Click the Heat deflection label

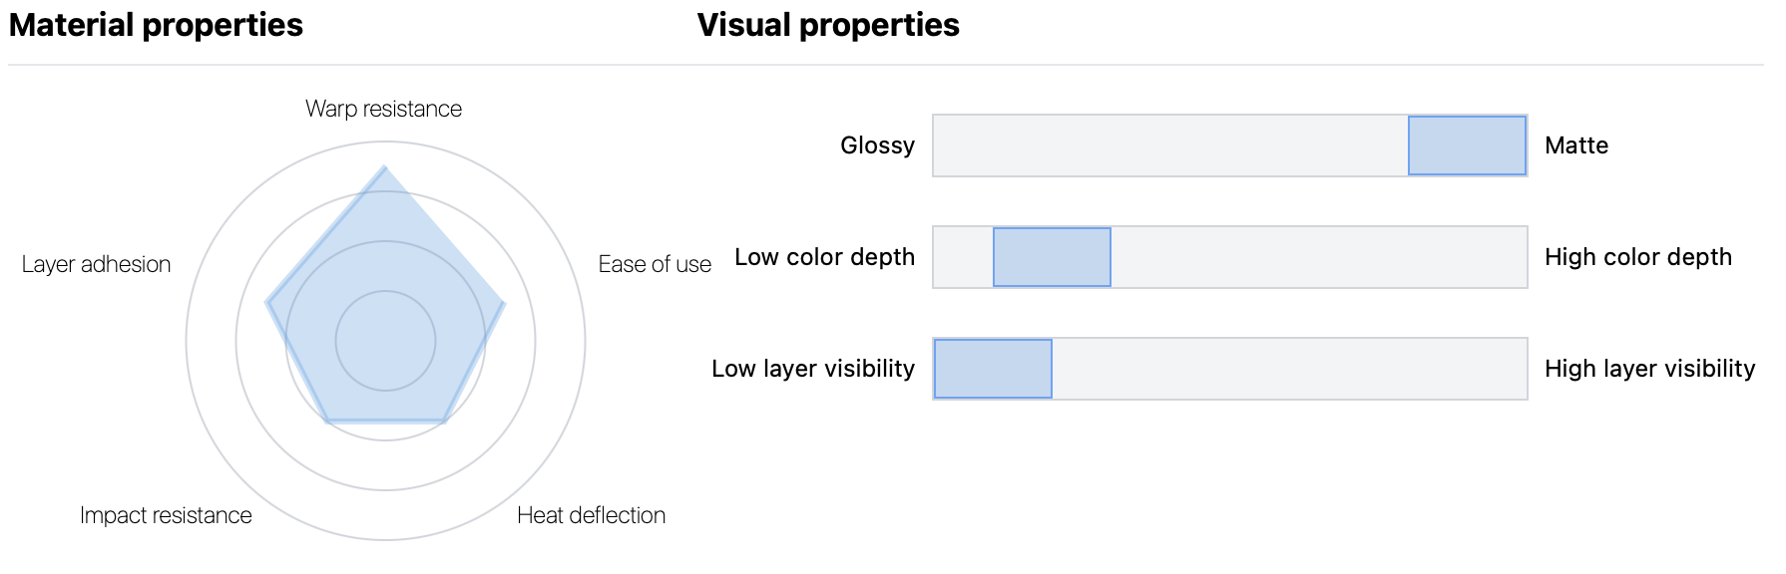coord(591,515)
